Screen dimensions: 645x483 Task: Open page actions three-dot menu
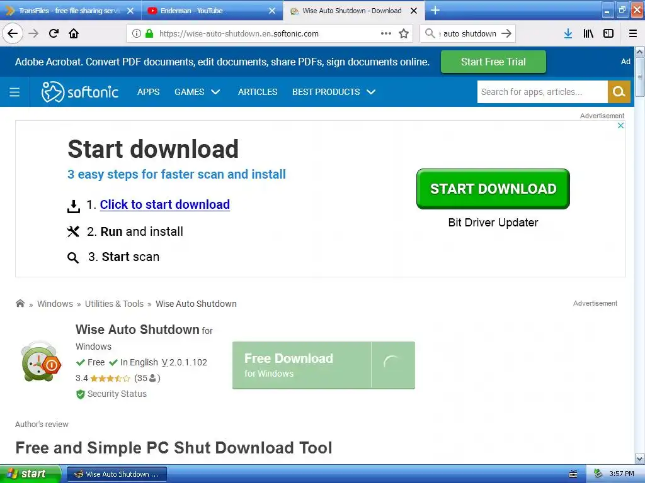click(386, 33)
